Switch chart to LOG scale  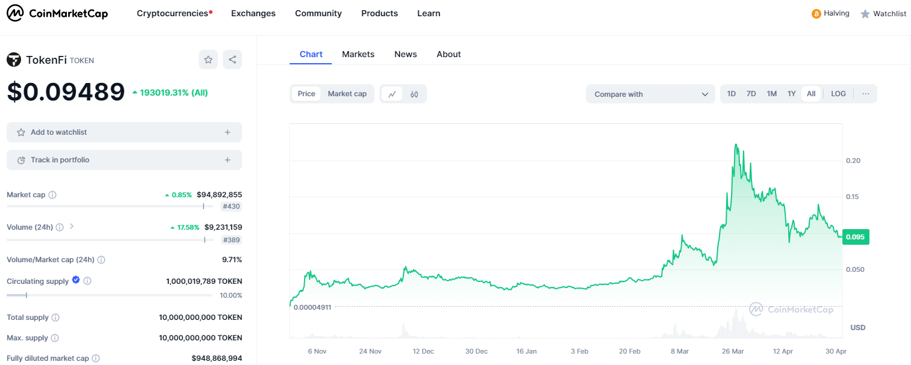tap(838, 94)
